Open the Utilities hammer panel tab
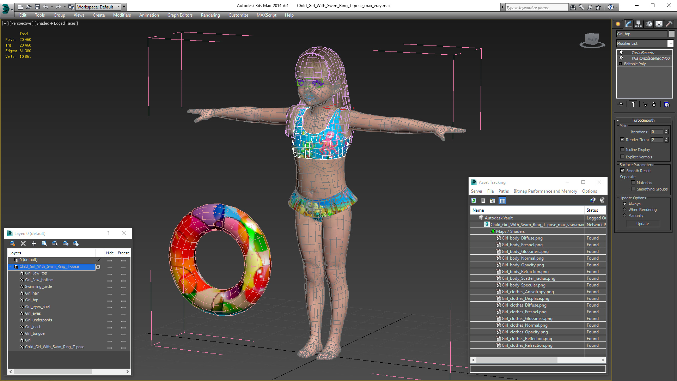The height and width of the screenshot is (381, 677). (x=669, y=24)
